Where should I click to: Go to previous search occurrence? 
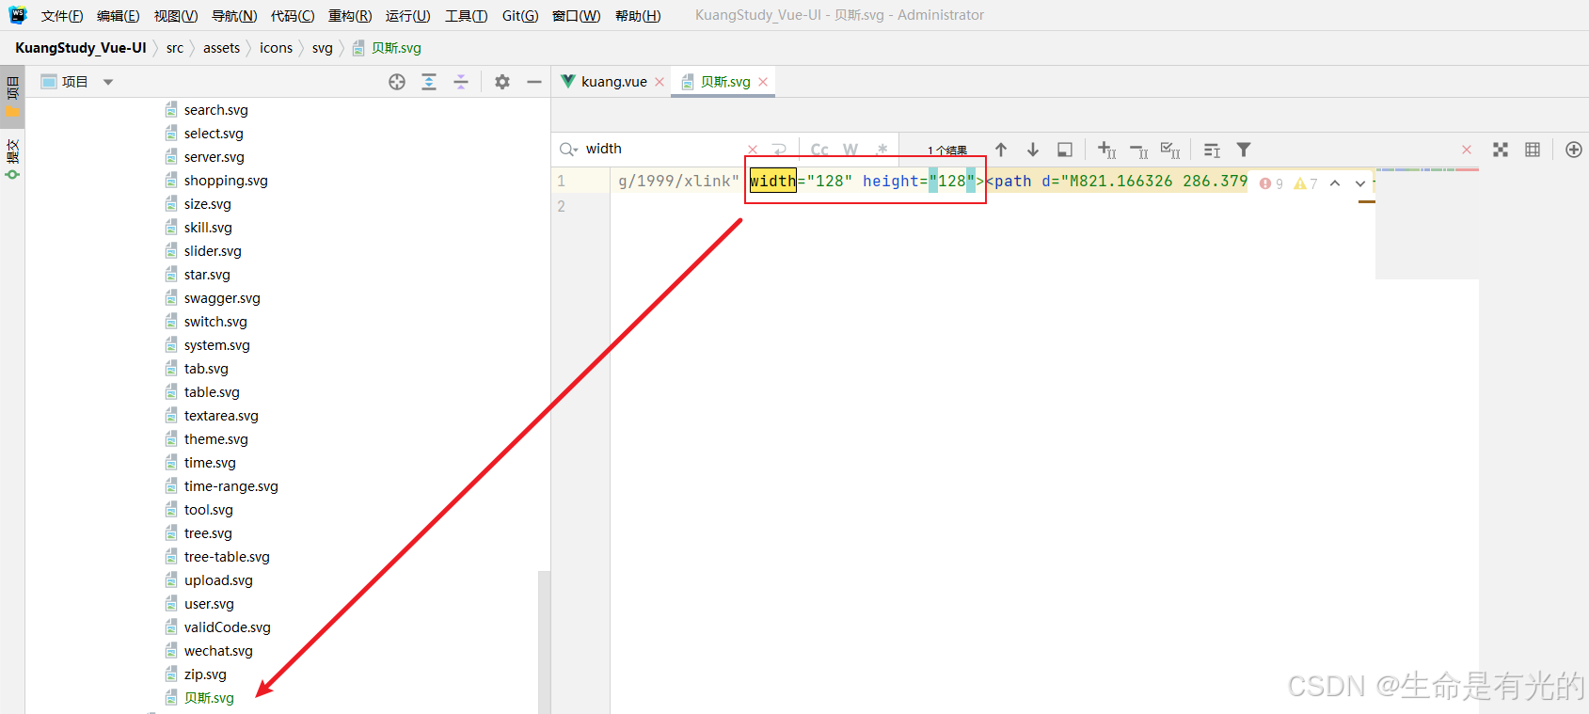pyautogui.click(x=1001, y=150)
